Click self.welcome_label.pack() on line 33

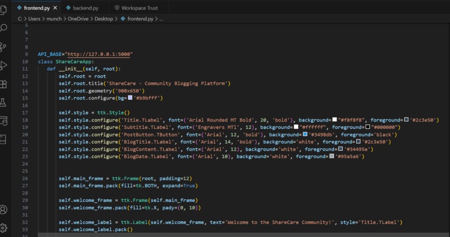[x=96, y=230]
